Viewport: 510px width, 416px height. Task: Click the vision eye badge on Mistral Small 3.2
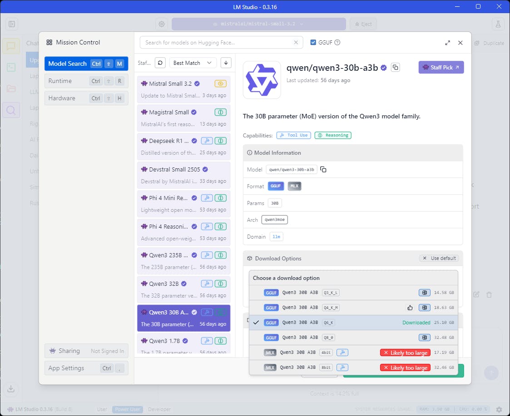click(220, 83)
